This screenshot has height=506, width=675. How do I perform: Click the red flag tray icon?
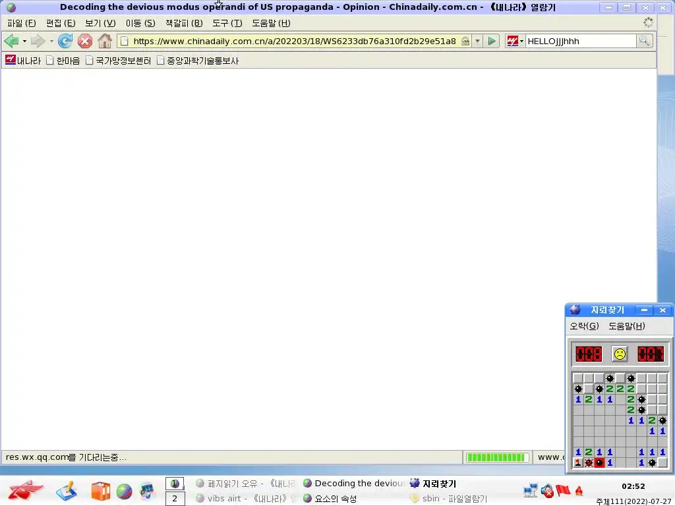pyautogui.click(x=563, y=491)
